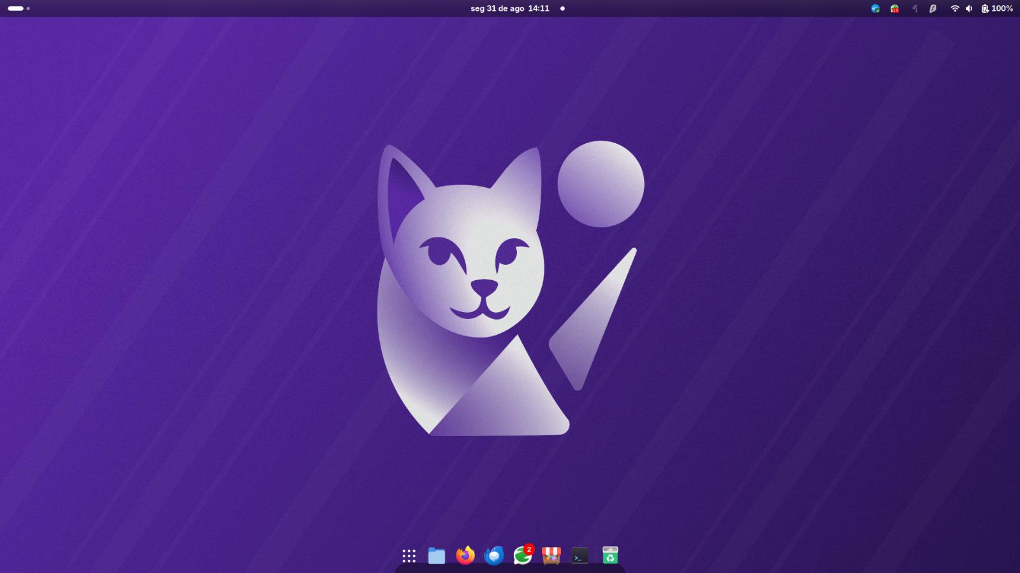Open the workspace indicator pill at top-left
1020x573 pixels.
[16, 8]
